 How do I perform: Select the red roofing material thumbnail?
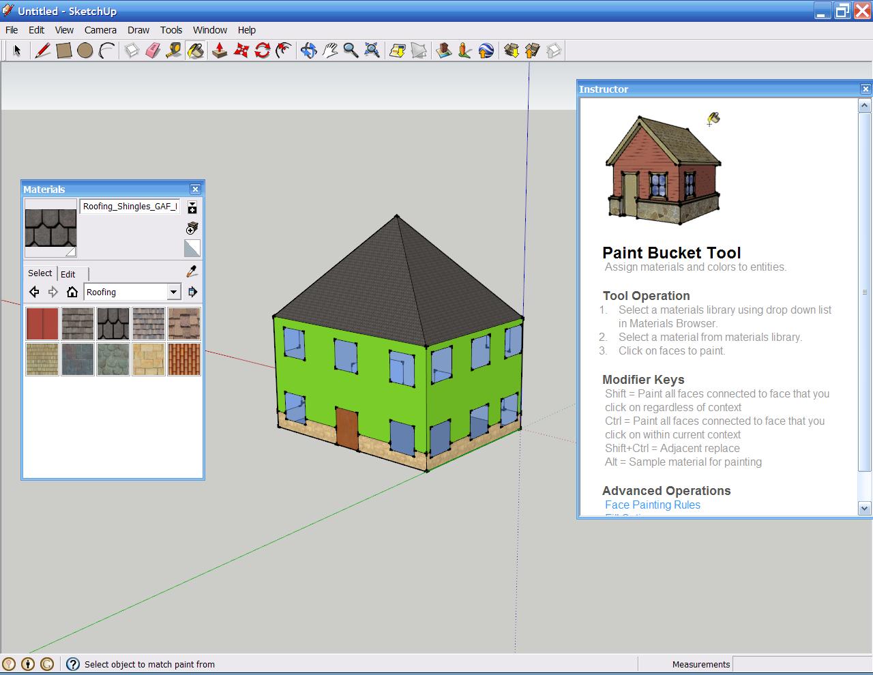(x=42, y=323)
